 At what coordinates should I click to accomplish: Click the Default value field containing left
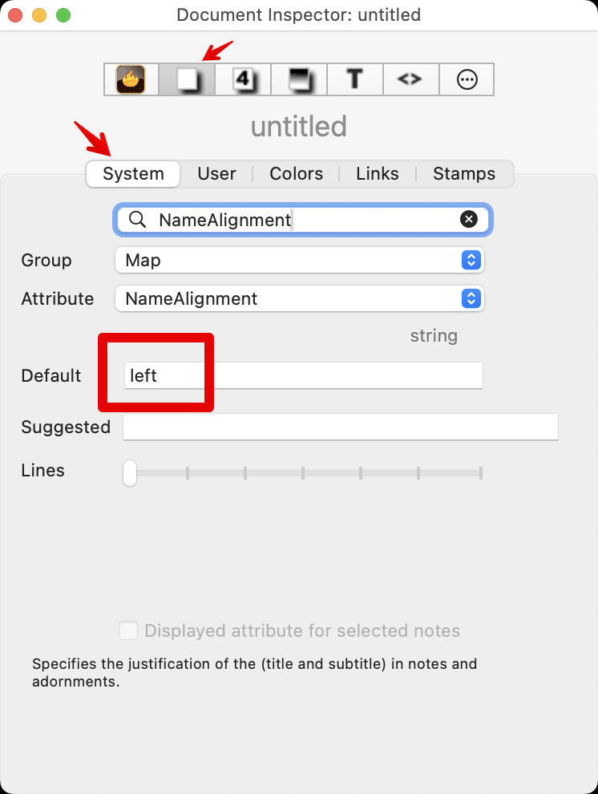(x=303, y=375)
